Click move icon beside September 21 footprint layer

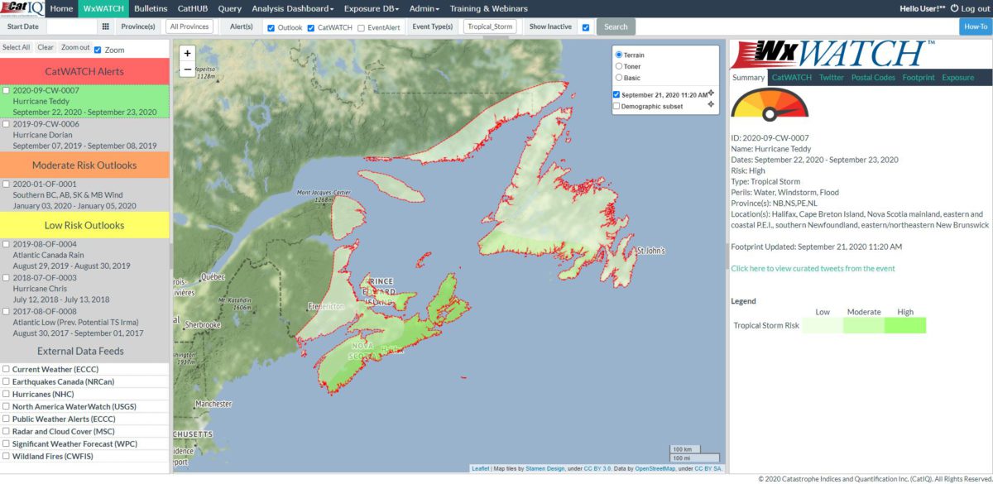click(711, 93)
